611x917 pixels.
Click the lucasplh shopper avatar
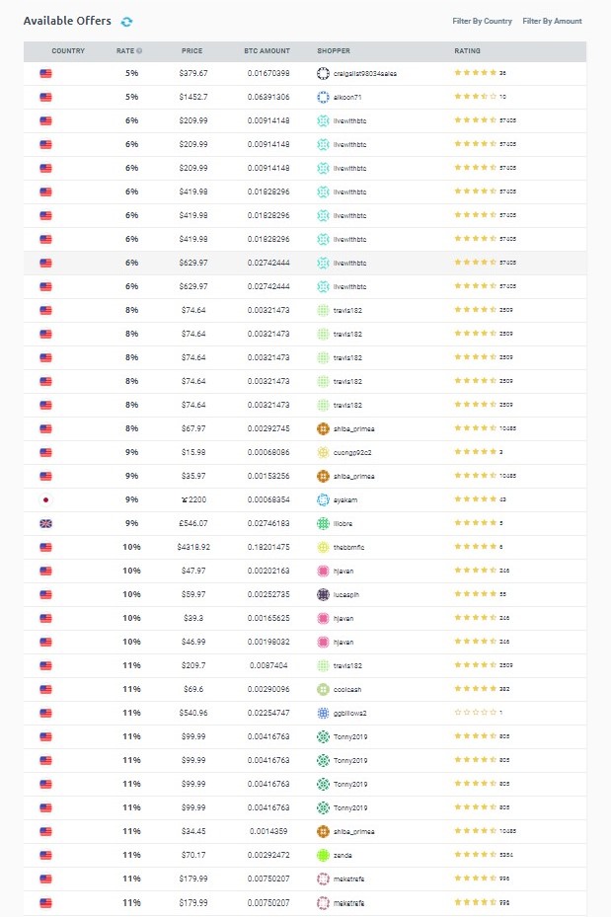(321, 594)
